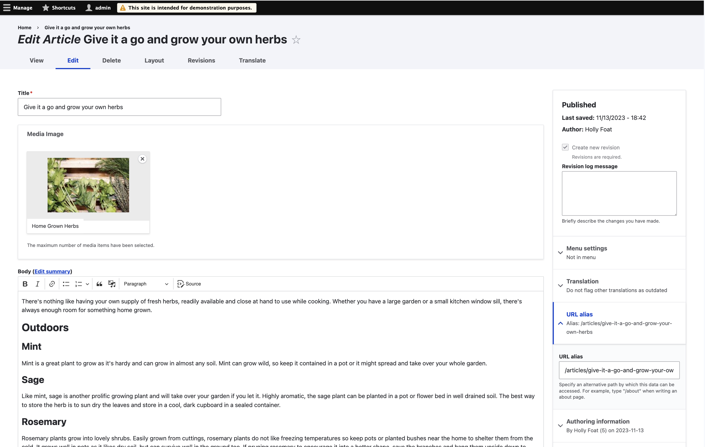This screenshot has width=705, height=447.
Task: Open the admin user menu
Action: click(98, 8)
